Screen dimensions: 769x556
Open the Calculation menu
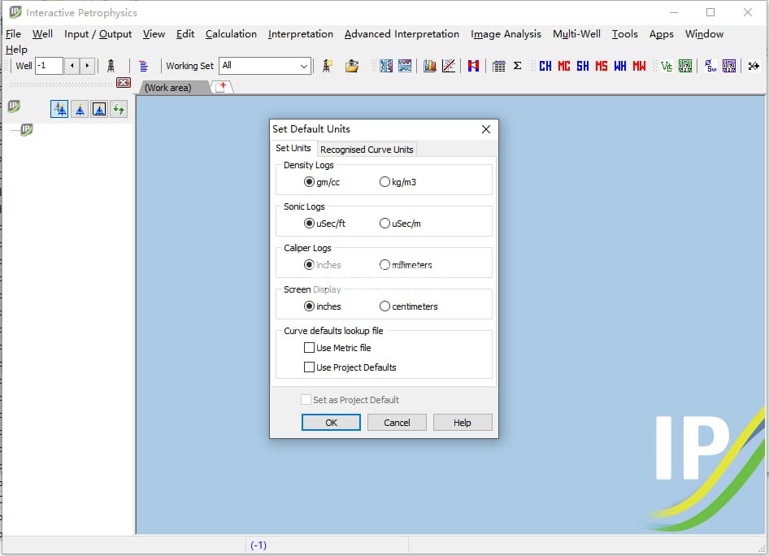click(231, 34)
